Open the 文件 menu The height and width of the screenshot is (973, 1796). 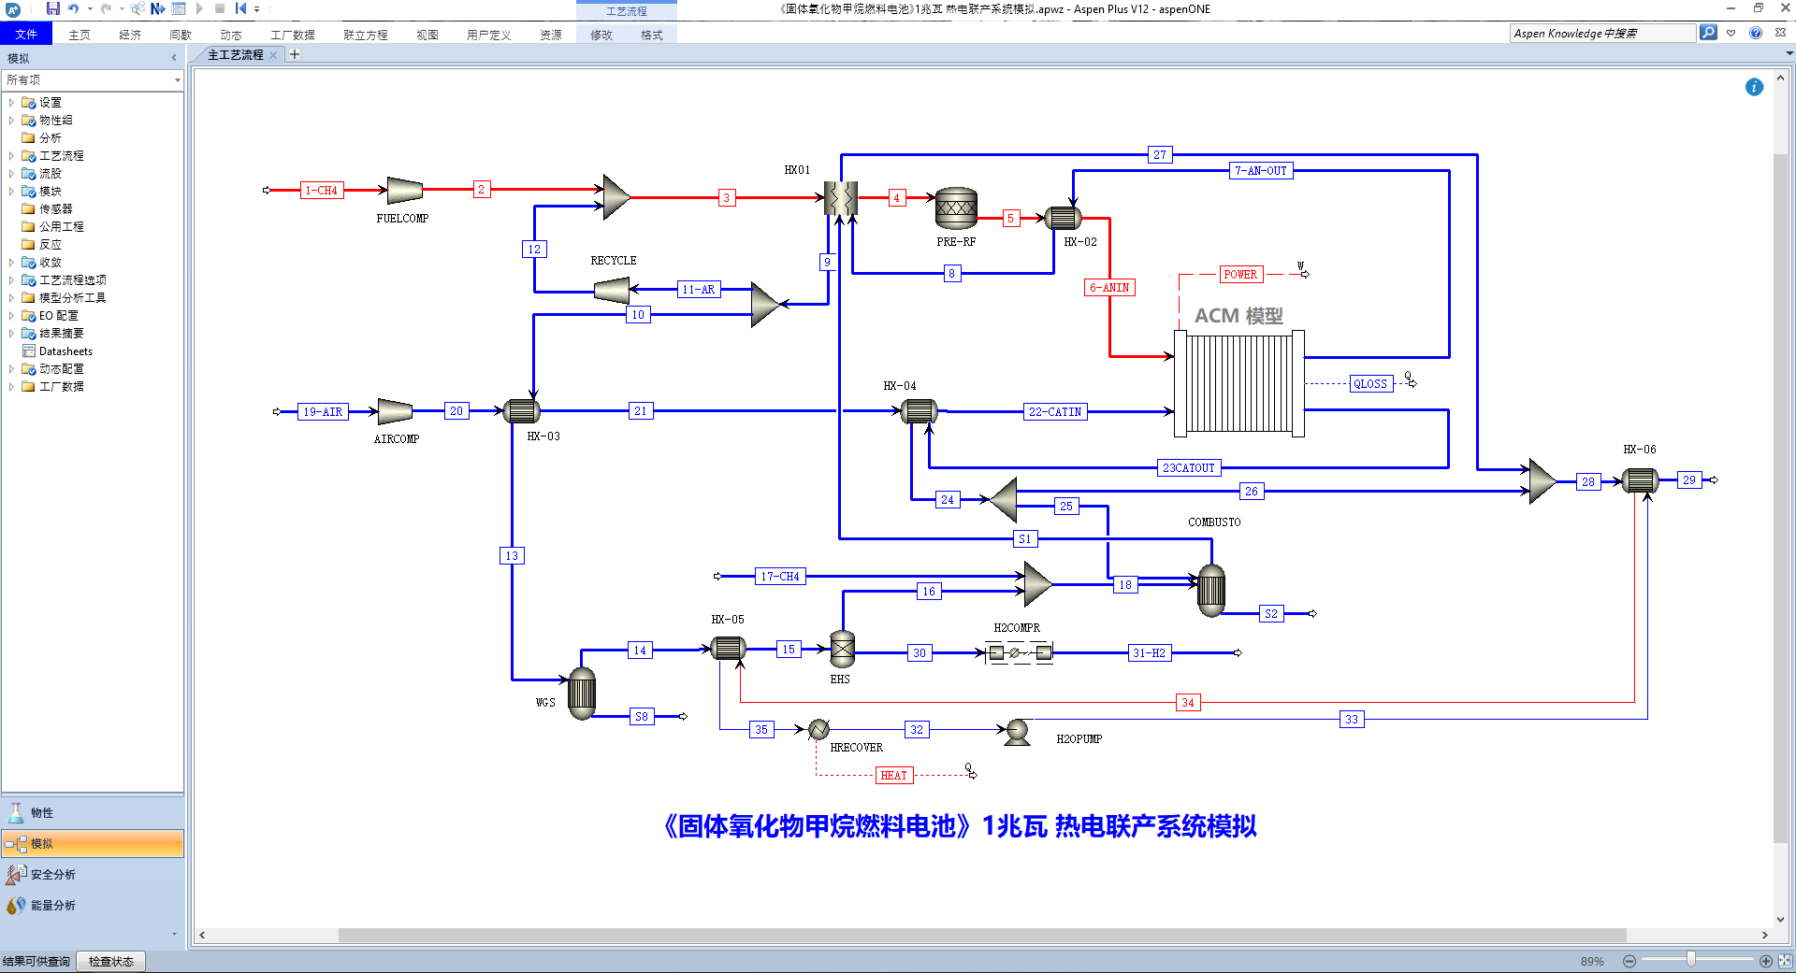pyautogui.click(x=26, y=35)
